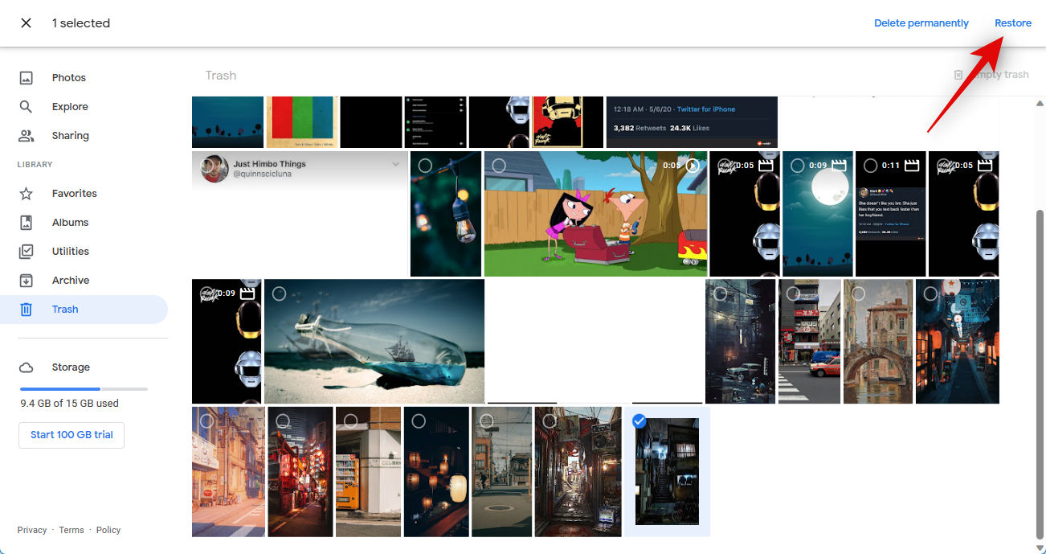This screenshot has height=554, width=1046.
Task: Open the hanging string lights thumbnail
Action: [446, 214]
